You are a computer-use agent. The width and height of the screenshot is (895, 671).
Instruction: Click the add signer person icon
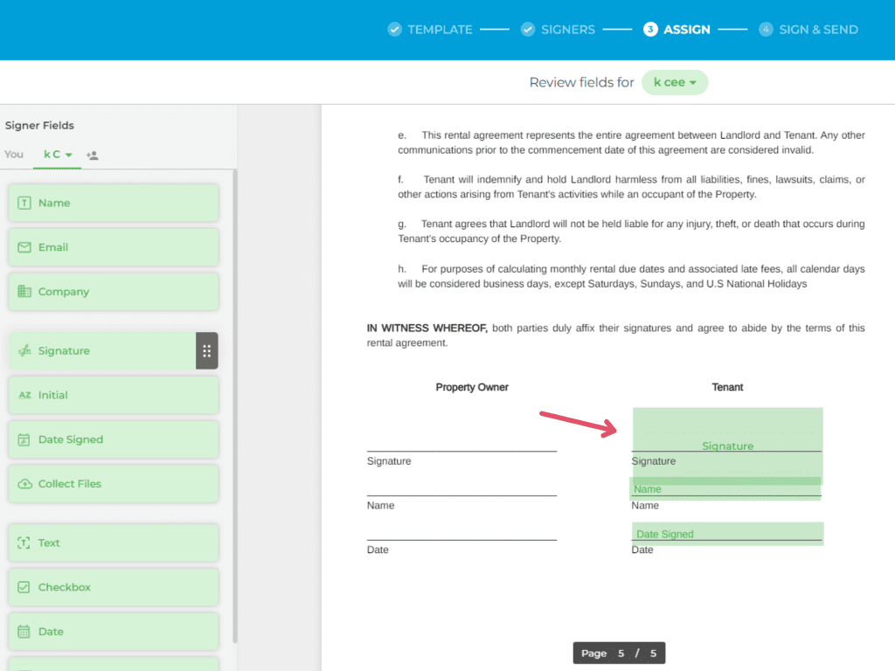[x=93, y=156]
